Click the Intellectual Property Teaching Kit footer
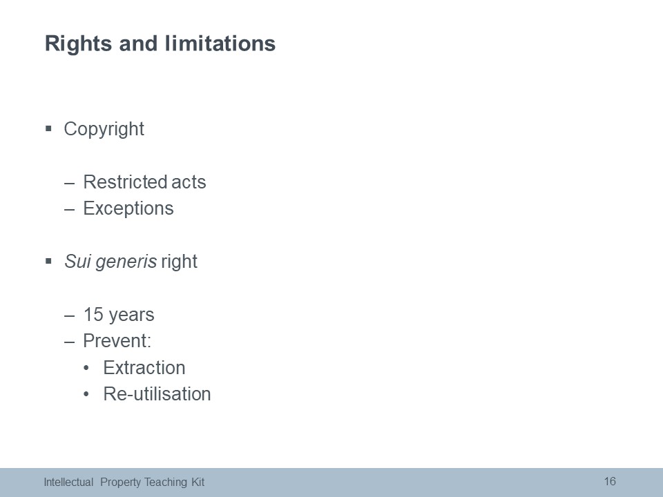Image resolution: width=663 pixels, height=497 pixels. [124, 483]
